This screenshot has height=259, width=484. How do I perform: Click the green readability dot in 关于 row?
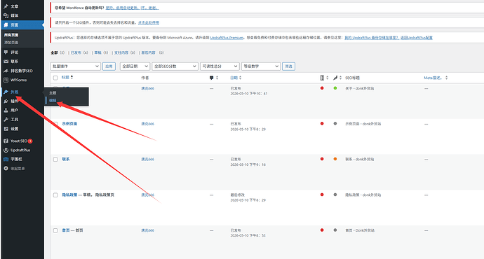[x=335, y=88]
